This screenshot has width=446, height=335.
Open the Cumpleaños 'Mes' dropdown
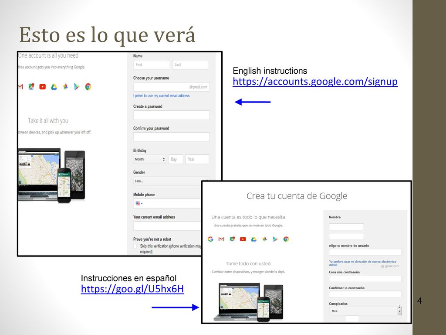pyautogui.click(x=365, y=311)
